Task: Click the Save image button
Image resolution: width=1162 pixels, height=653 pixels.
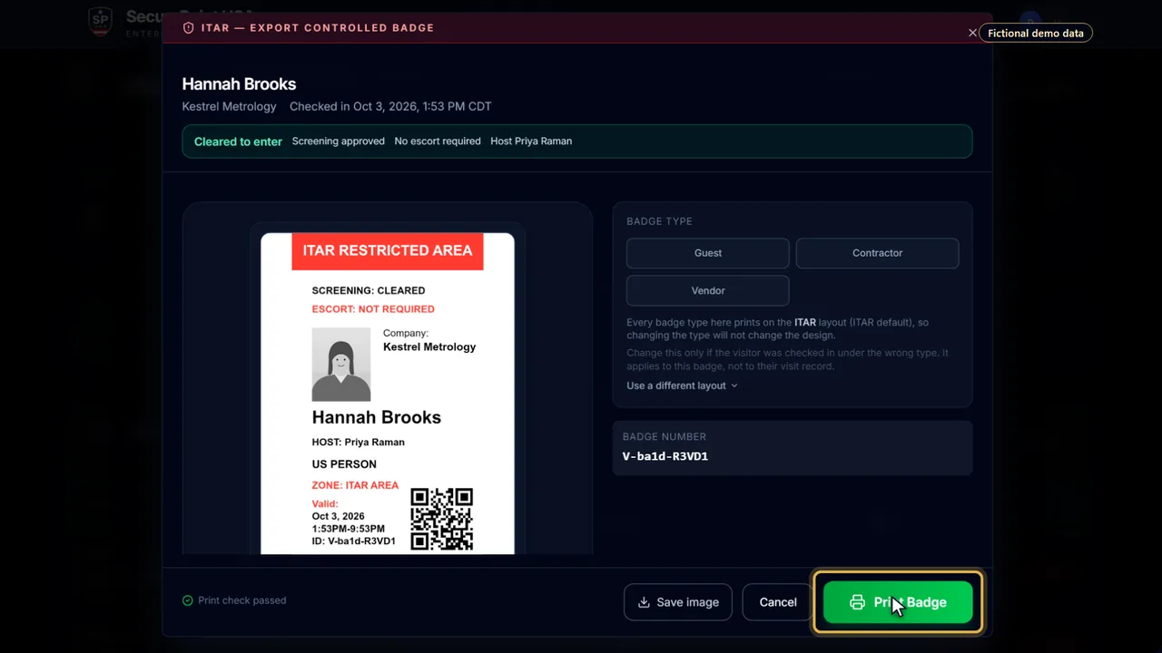Action: click(678, 602)
